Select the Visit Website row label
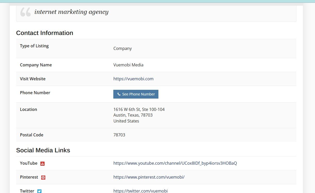This screenshot has height=193, width=315. tap(33, 79)
